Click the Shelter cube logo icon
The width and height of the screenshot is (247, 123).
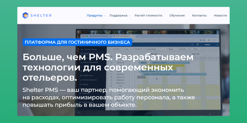25,15
